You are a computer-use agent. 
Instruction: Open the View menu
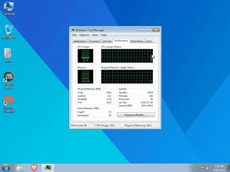tap(95, 35)
